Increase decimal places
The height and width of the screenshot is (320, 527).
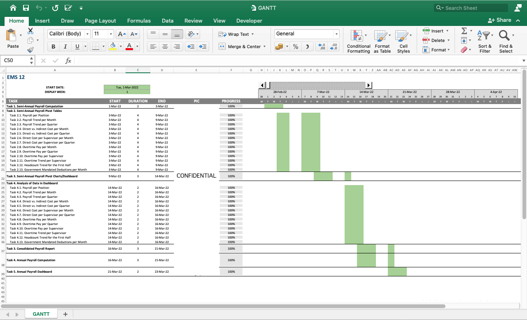click(322, 47)
